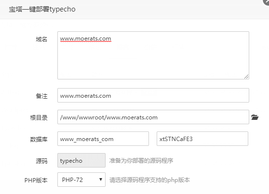Click the 源码 label
Viewport: 269px width, 194px height.
[x=41, y=161]
